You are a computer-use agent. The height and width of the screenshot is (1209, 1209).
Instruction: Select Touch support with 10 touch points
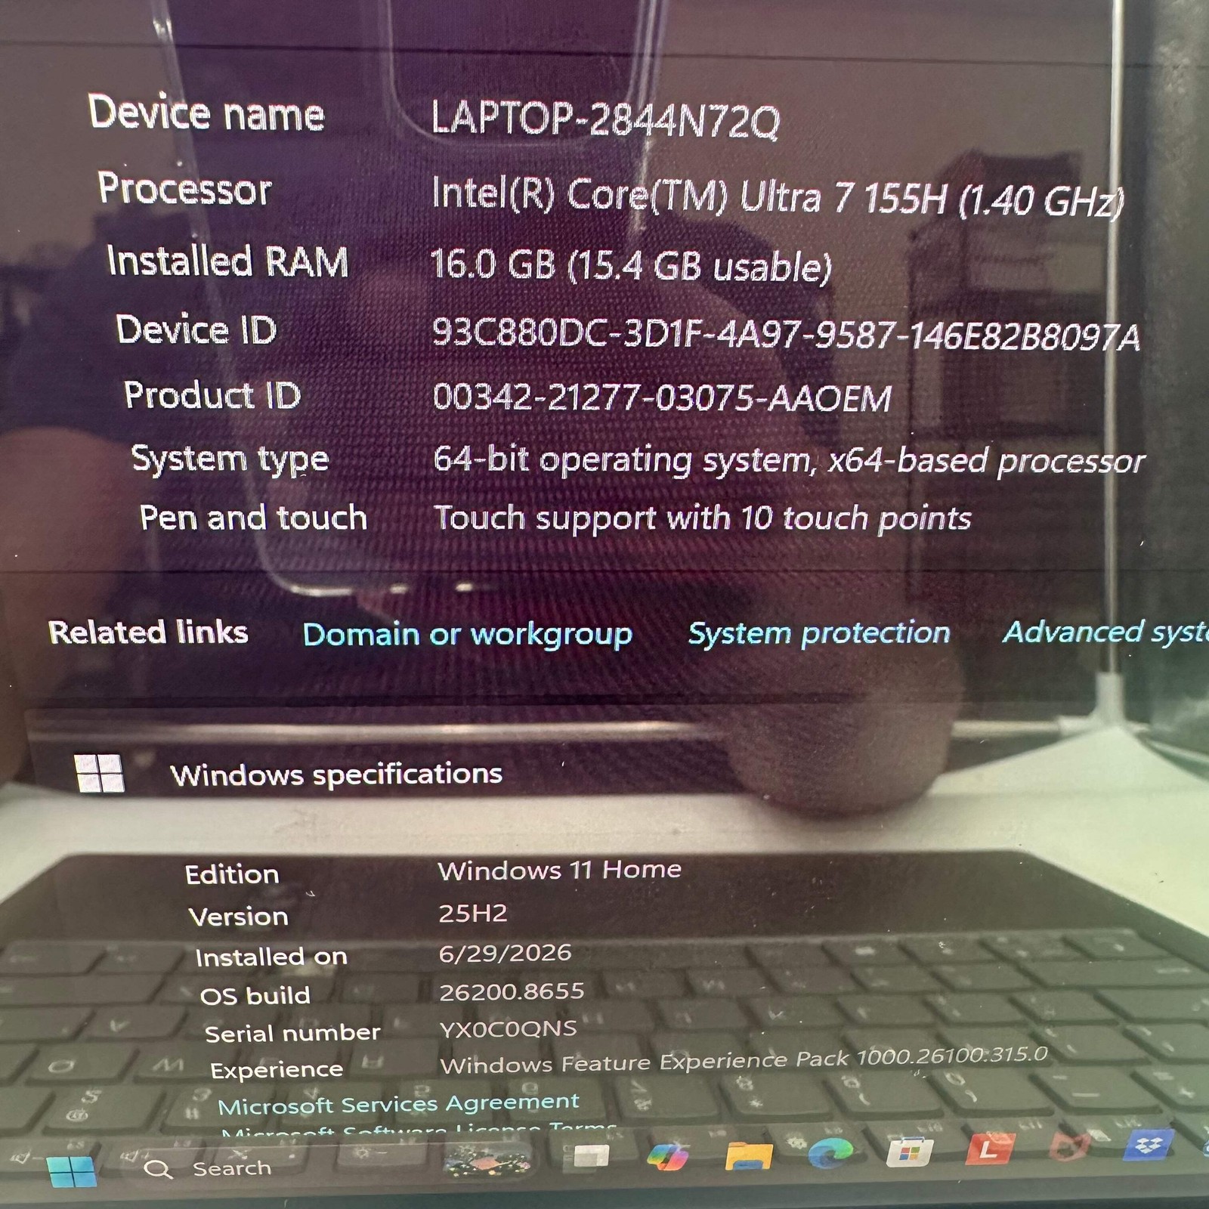tap(702, 518)
